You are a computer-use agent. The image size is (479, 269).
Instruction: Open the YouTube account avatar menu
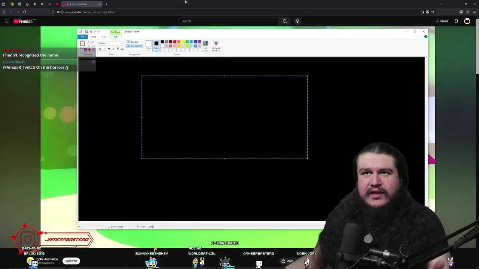click(467, 21)
